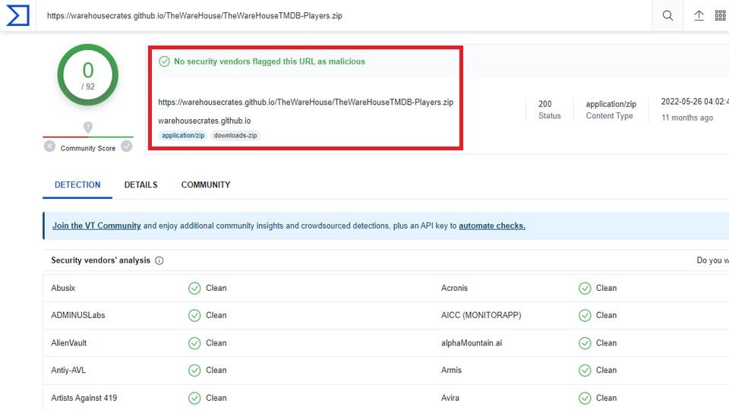
Task: Switch to the DETECTION tab
Action: coord(77,184)
